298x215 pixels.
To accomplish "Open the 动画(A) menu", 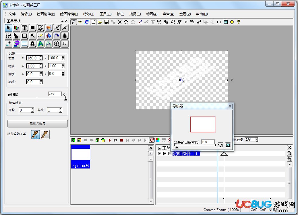I will (x=152, y=14).
